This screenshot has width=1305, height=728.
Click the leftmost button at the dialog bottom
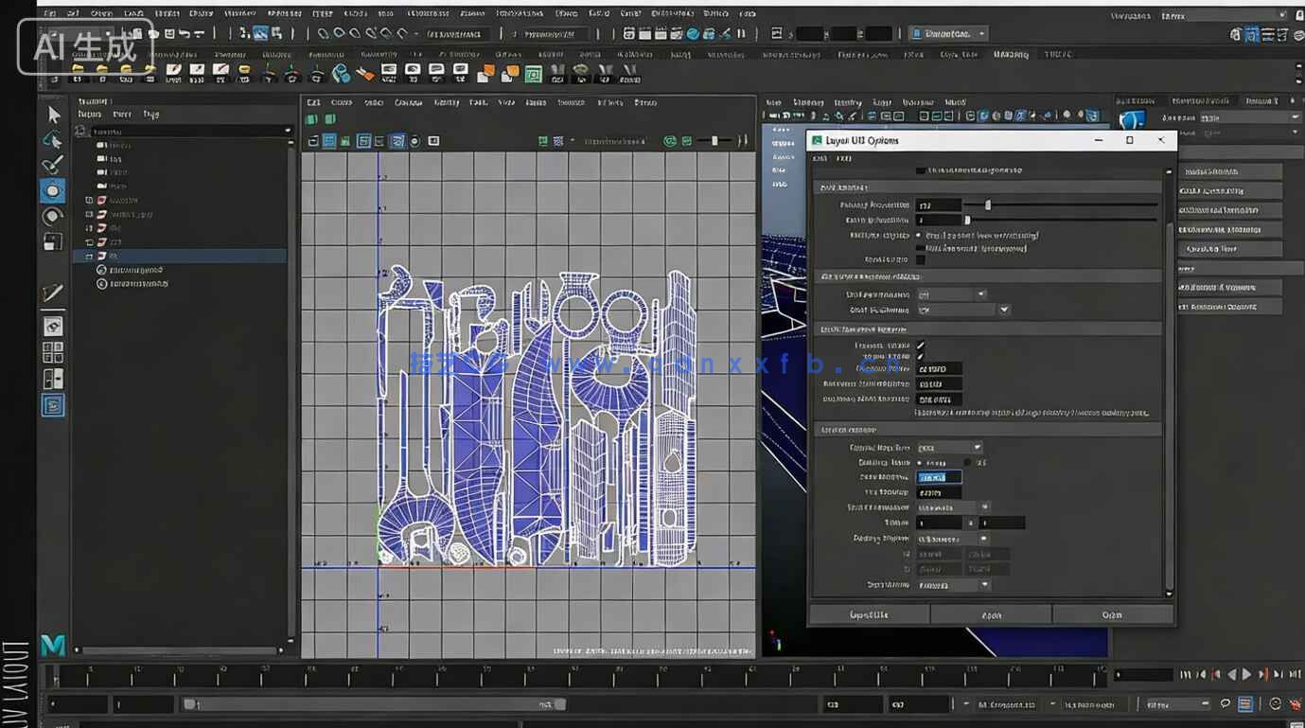tap(869, 614)
